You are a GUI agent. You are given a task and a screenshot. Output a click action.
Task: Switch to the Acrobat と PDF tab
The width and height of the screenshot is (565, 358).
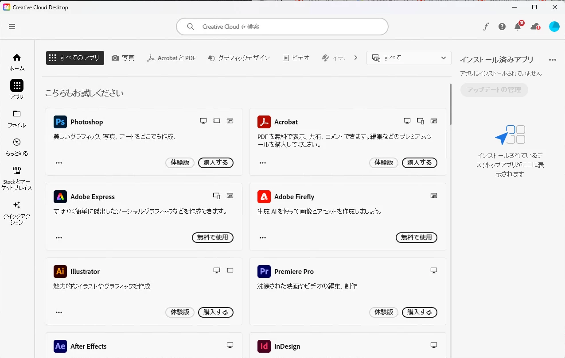click(x=171, y=58)
